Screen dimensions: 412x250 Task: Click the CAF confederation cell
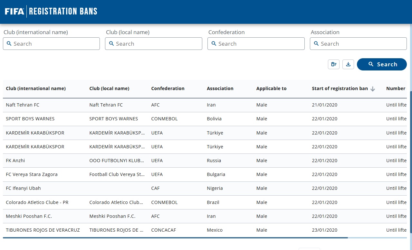click(155, 188)
